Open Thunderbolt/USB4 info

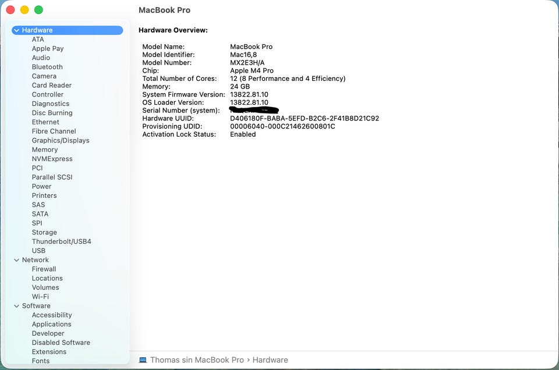point(61,242)
